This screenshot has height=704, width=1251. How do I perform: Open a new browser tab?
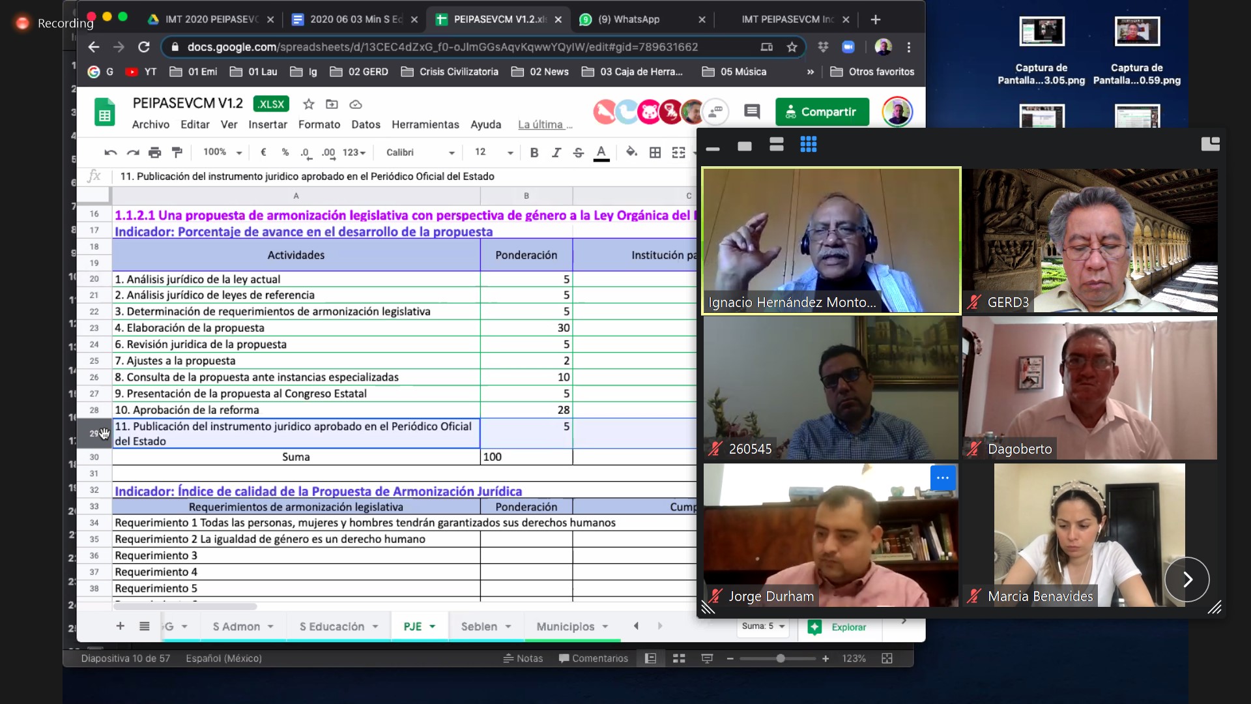coord(876,20)
